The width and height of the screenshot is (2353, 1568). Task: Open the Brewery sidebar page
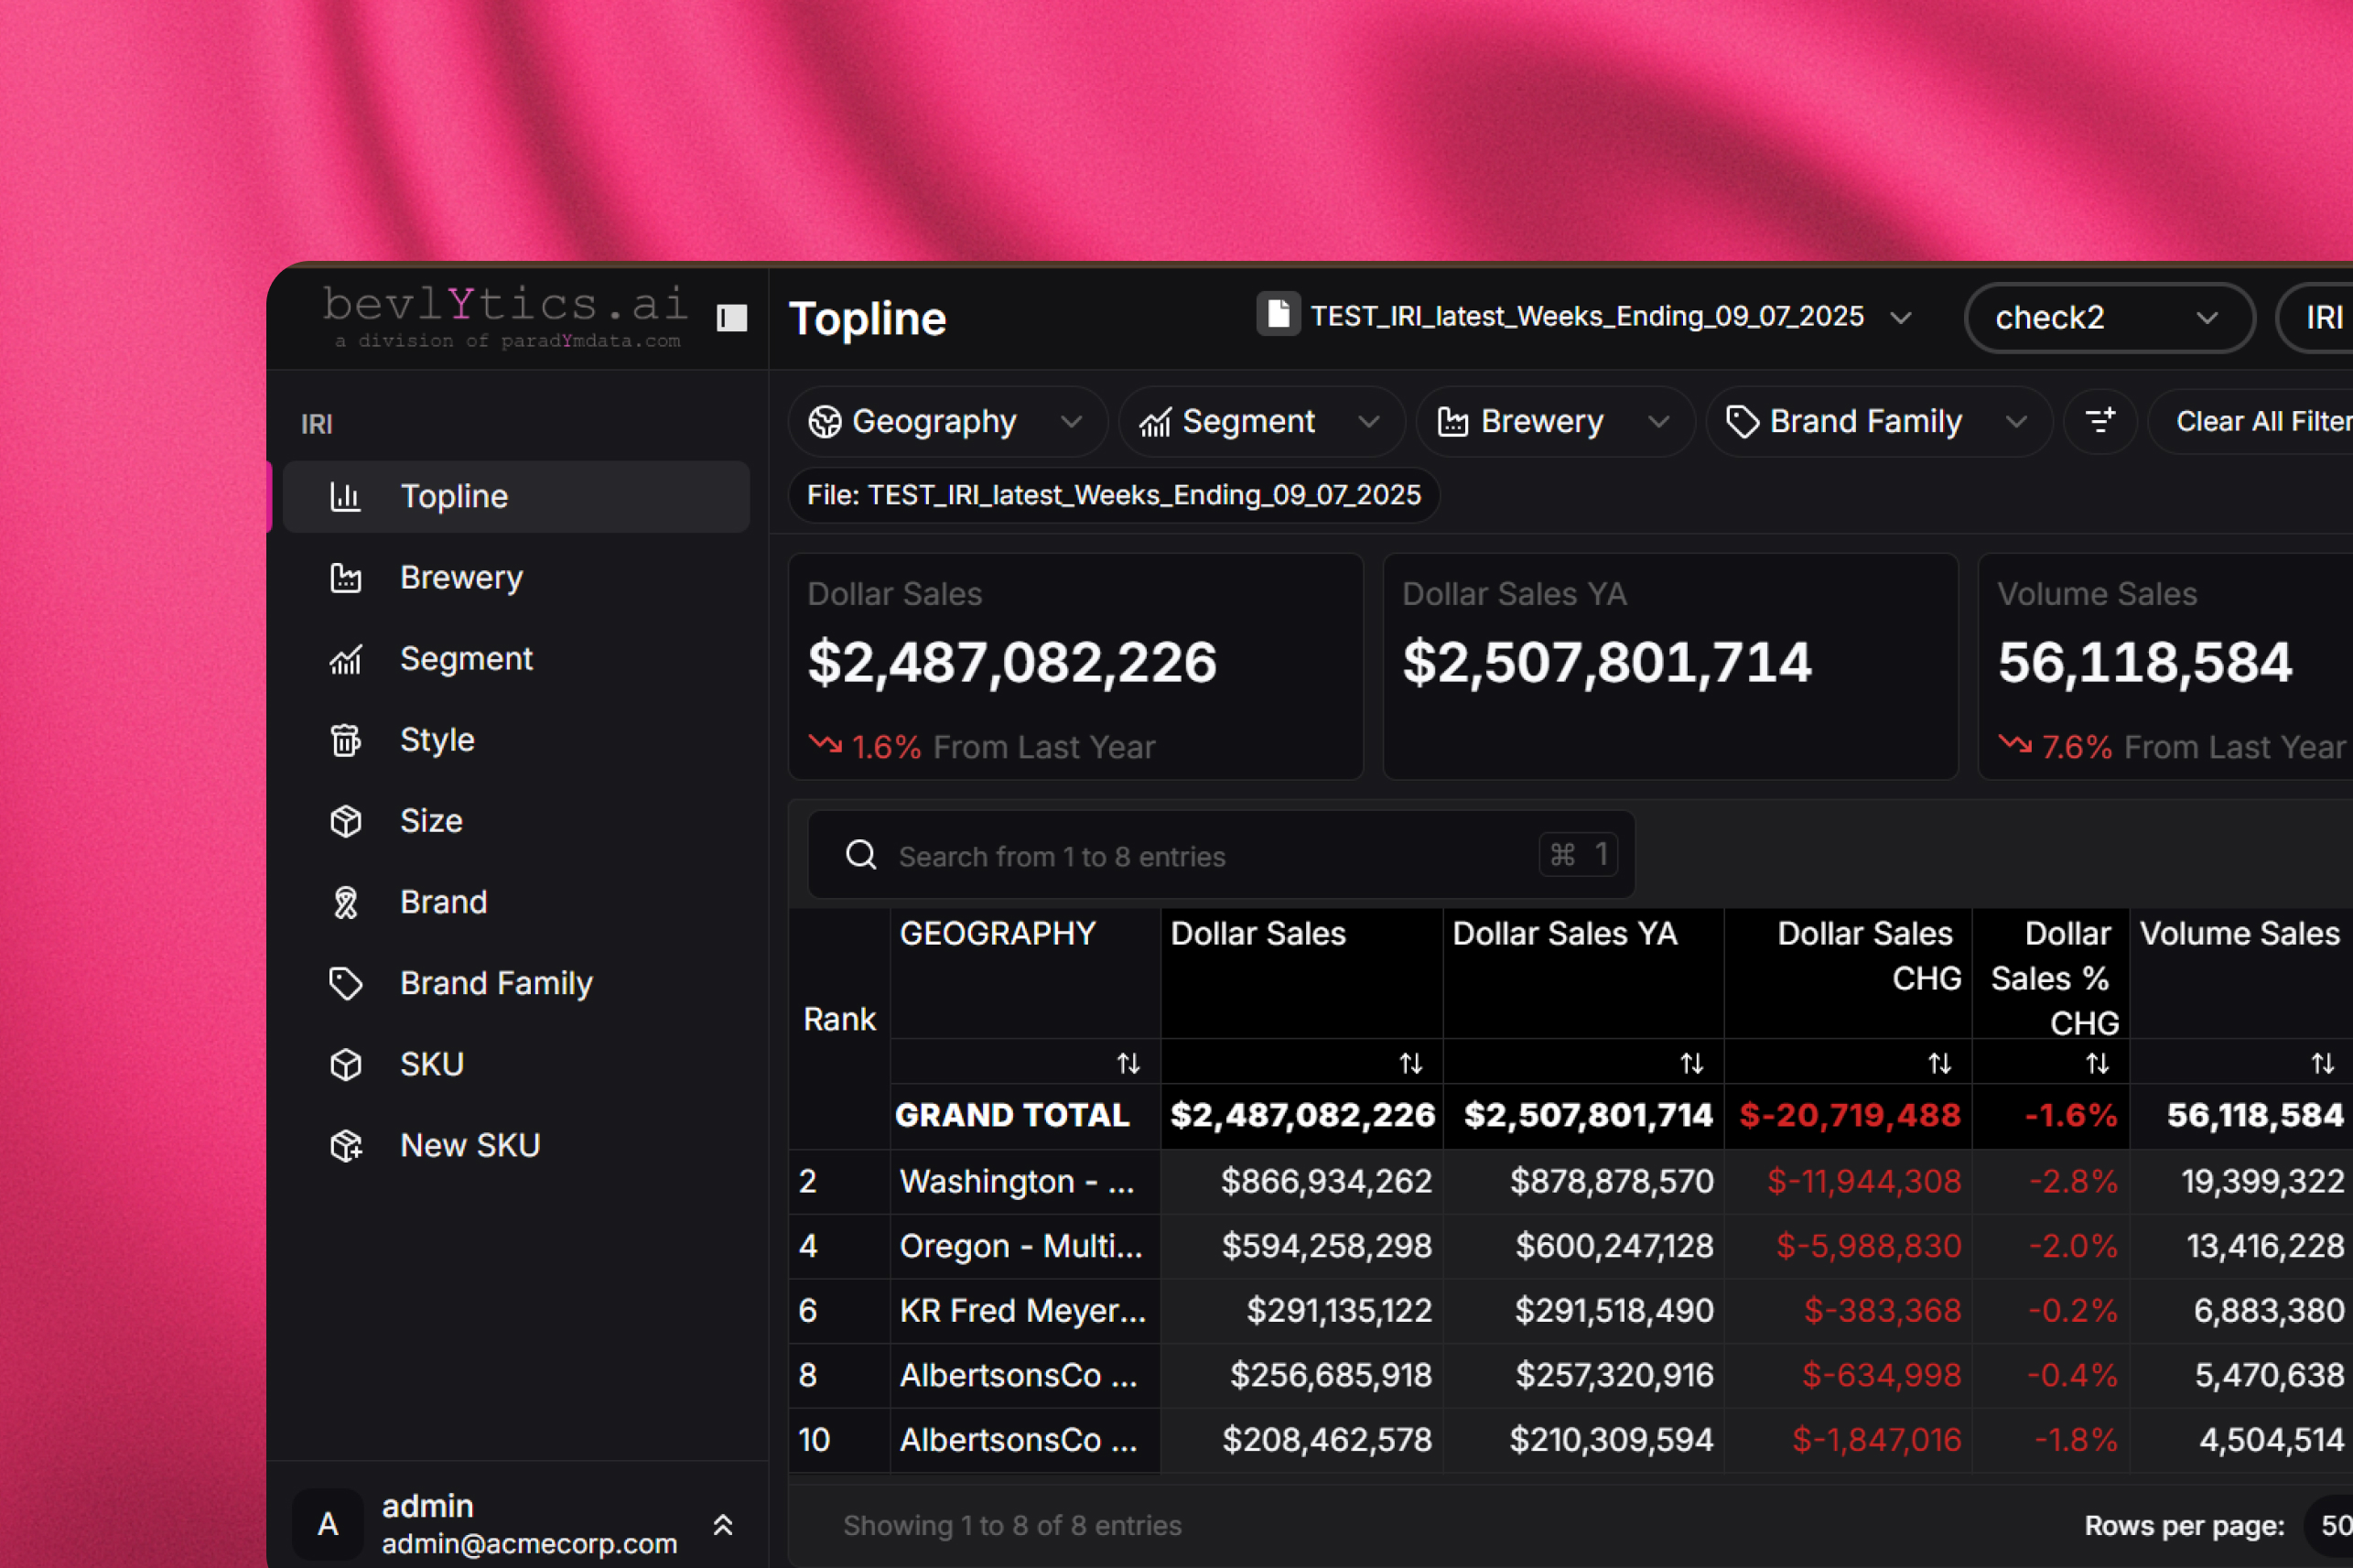point(460,578)
